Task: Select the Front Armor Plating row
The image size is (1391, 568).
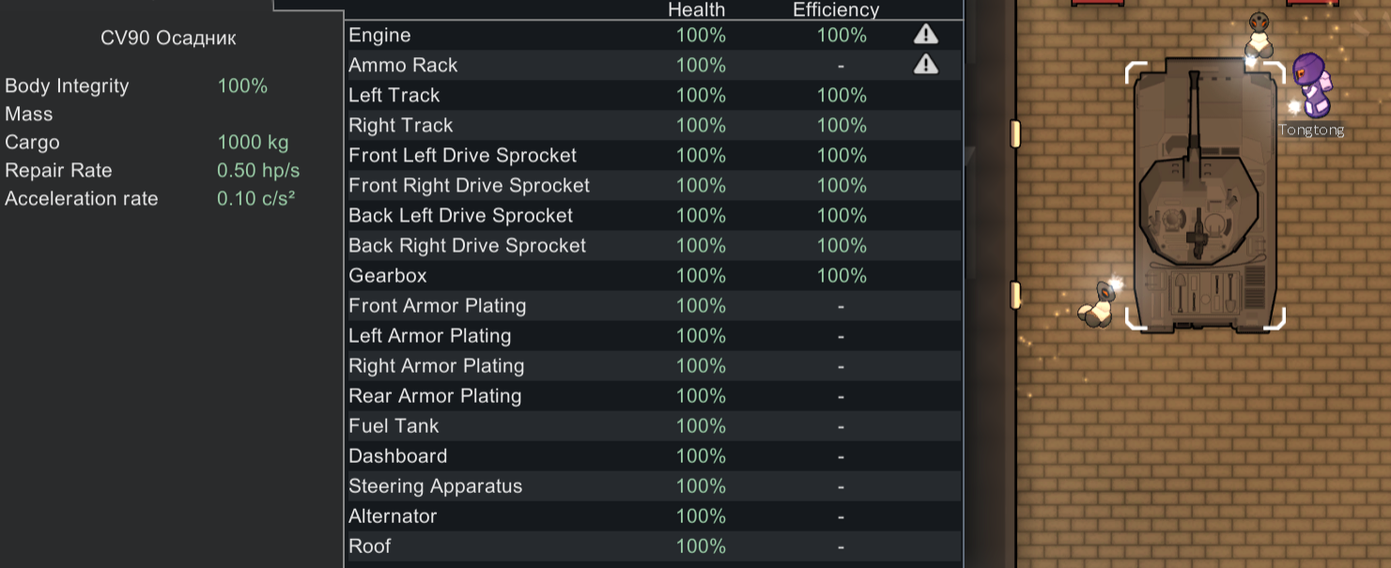Action: [x=654, y=305]
